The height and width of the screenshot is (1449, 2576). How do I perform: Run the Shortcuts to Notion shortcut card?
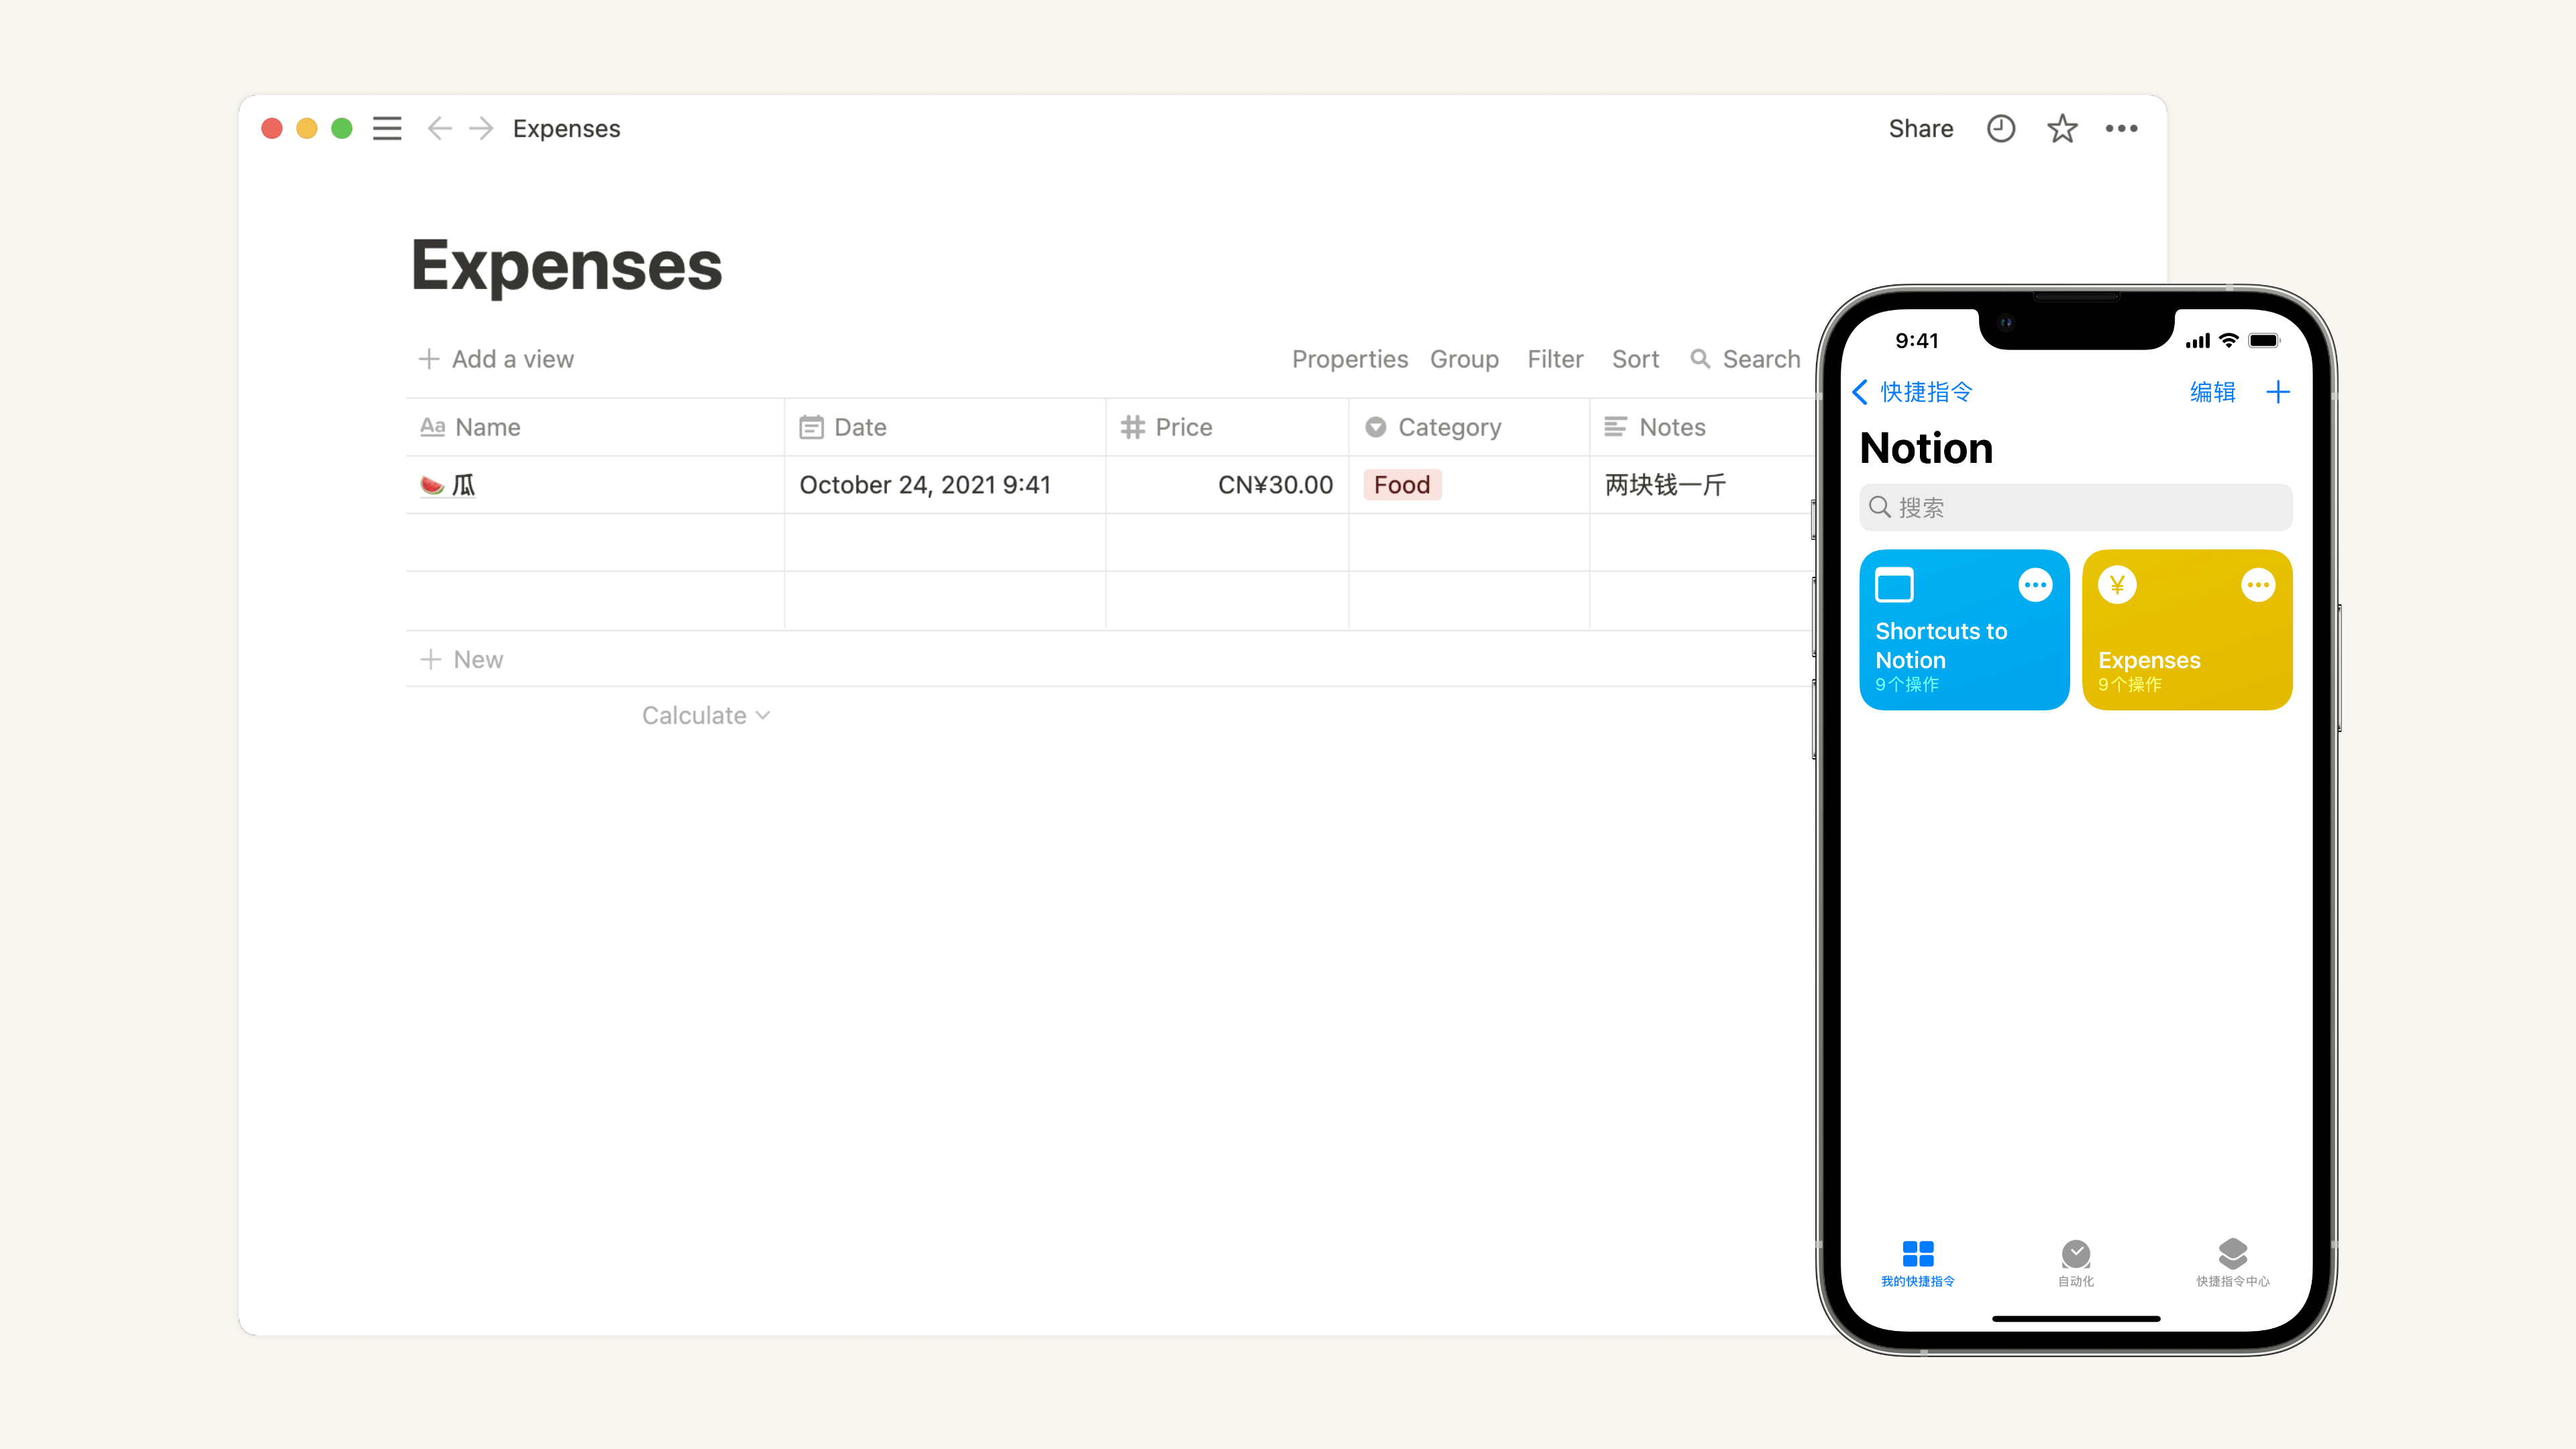click(1963, 630)
